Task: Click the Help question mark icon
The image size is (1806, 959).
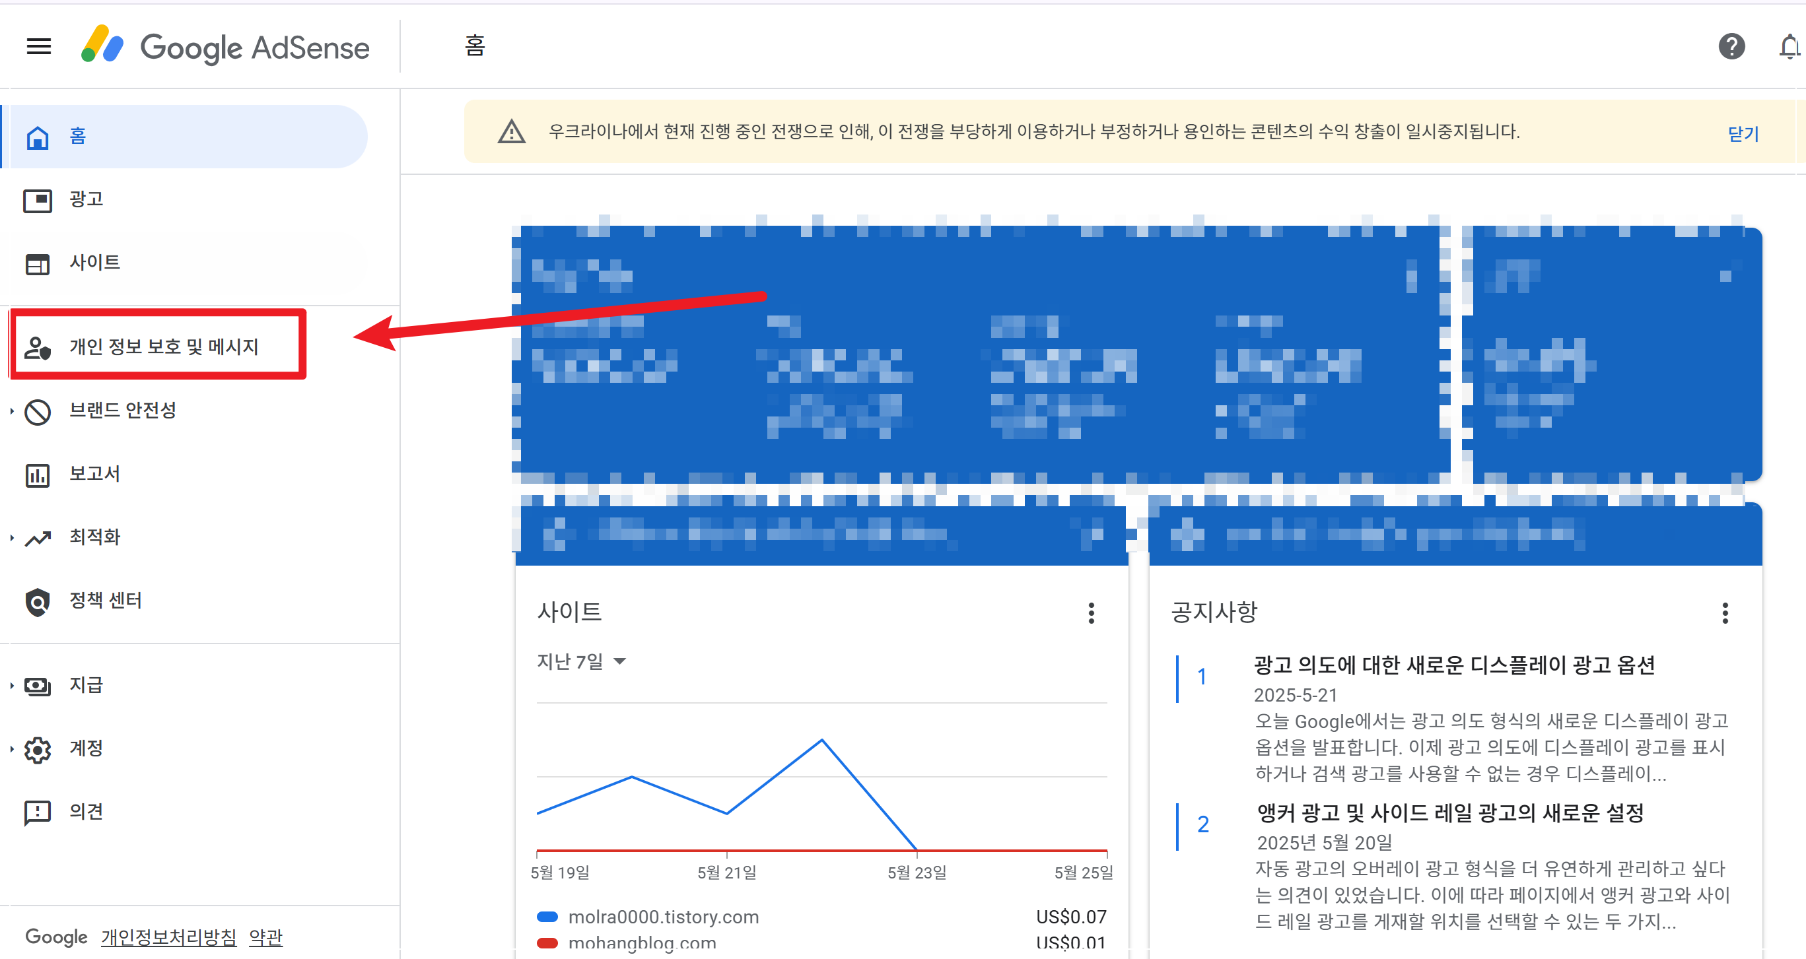Action: [1731, 47]
